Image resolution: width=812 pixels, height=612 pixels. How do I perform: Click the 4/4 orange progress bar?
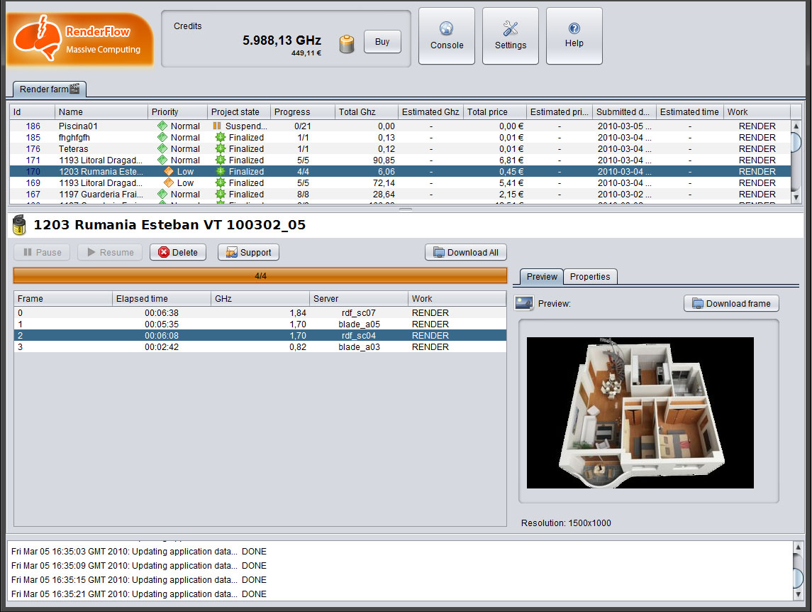tap(260, 276)
